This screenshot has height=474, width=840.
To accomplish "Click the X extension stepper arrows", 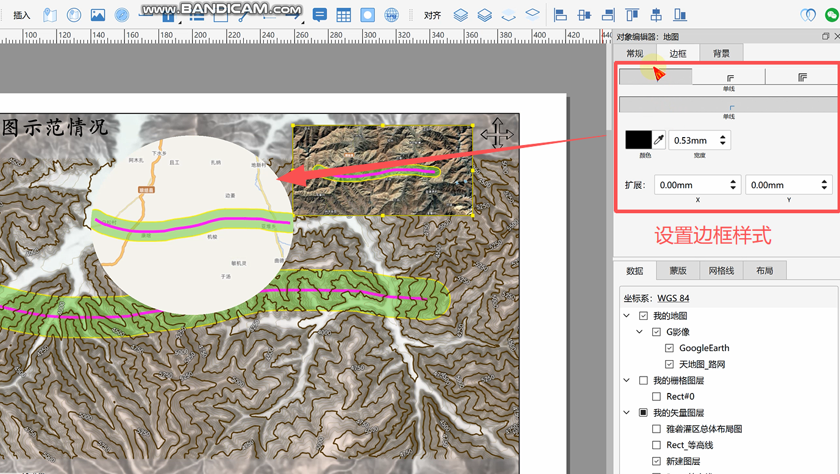I will click(733, 185).
